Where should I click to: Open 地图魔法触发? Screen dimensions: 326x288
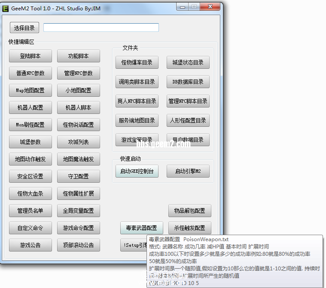(x=79, y=159)
